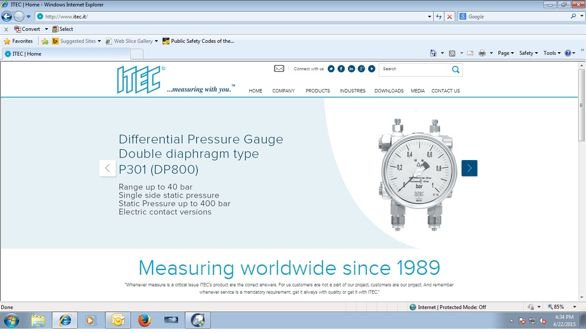Click the Google search box in toolbar
This screenshot has height=333, width=586.
[x=513, y=17]
